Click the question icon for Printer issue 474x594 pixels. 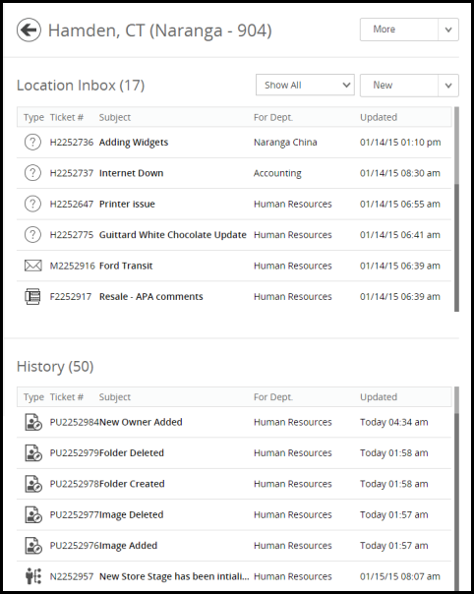coord(32,205)
